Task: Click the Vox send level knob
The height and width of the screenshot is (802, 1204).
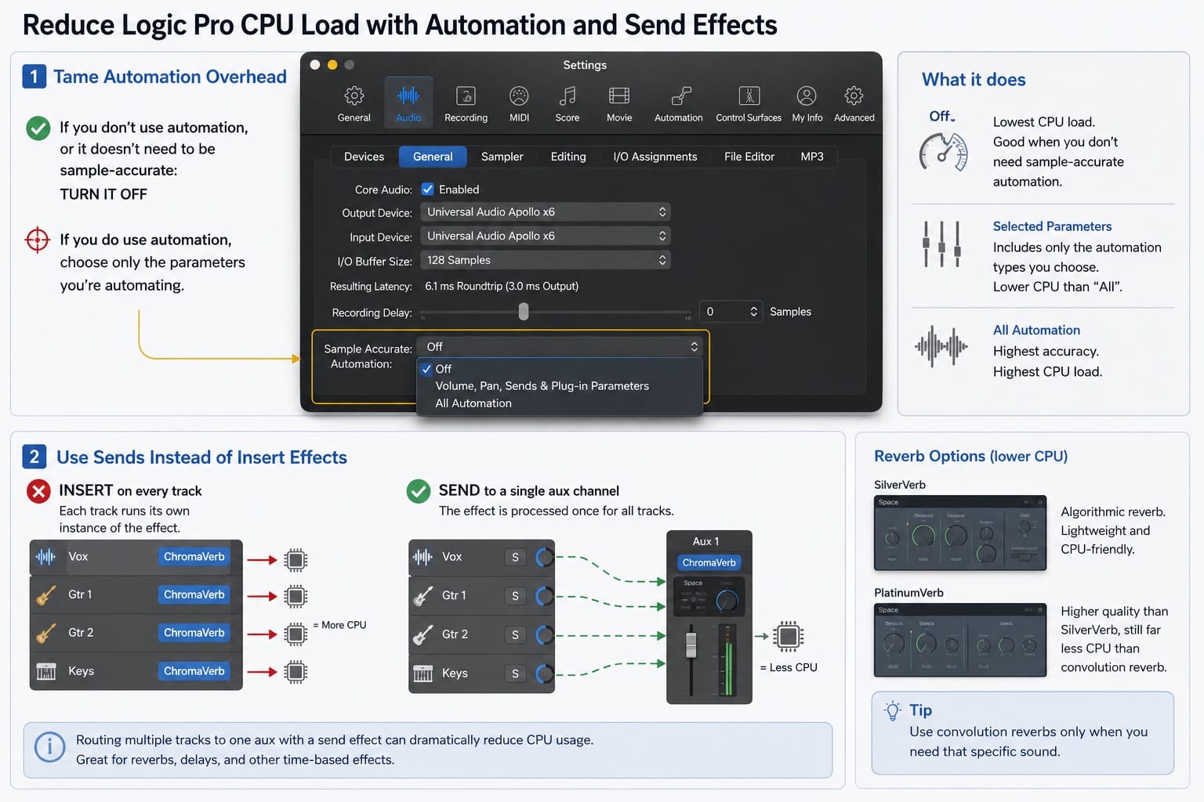Action: coord(544,557)
